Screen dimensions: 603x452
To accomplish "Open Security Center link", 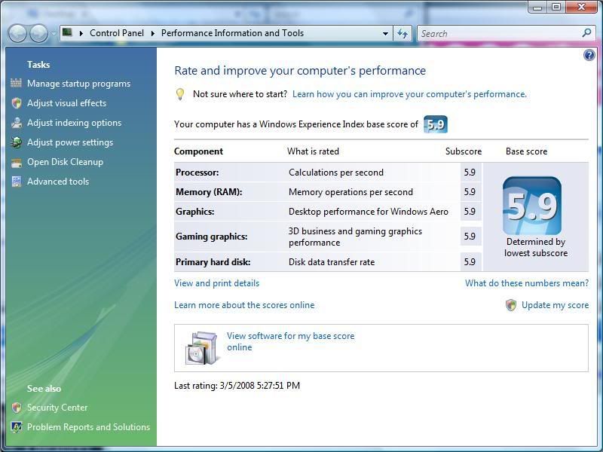I will (57, 408).
